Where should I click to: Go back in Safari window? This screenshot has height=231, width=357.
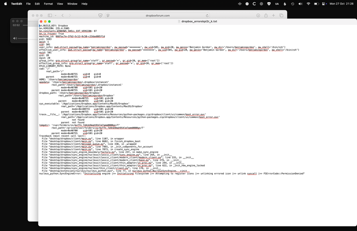62,15
